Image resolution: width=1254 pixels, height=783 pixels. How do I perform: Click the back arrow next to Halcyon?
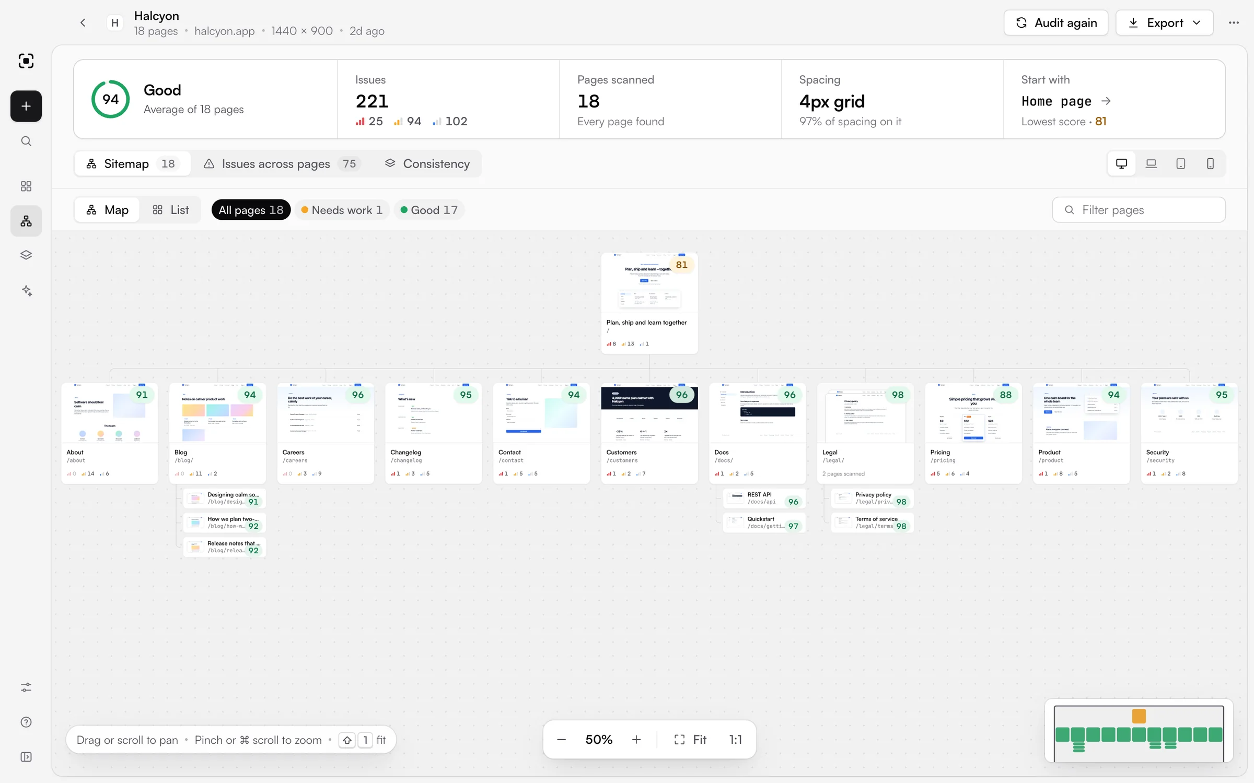click(x=83, y=22)
